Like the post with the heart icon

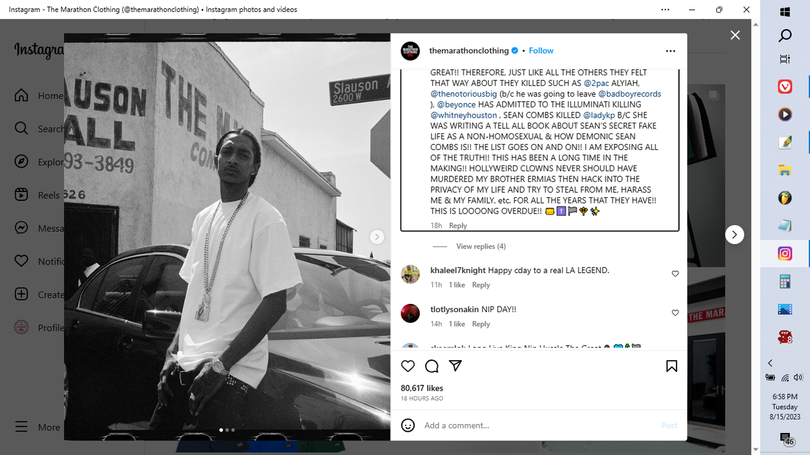(408, 366)
